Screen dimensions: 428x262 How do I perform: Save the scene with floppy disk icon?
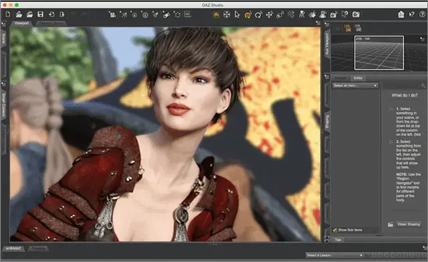coord(40,14)
